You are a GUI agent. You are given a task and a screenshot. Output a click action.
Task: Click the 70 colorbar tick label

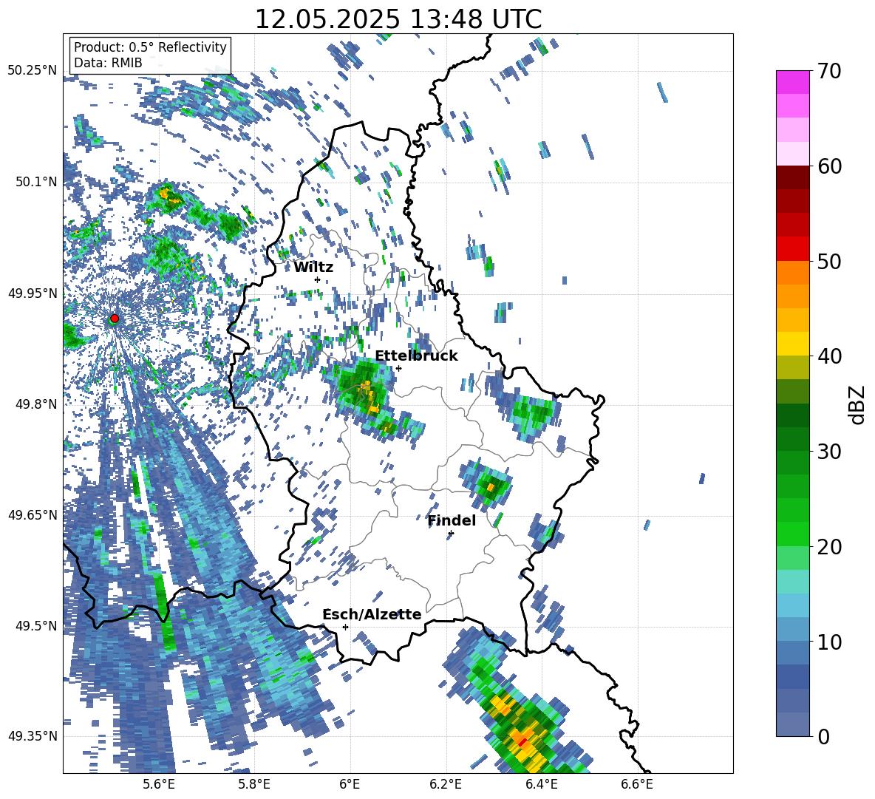point(829,71)
